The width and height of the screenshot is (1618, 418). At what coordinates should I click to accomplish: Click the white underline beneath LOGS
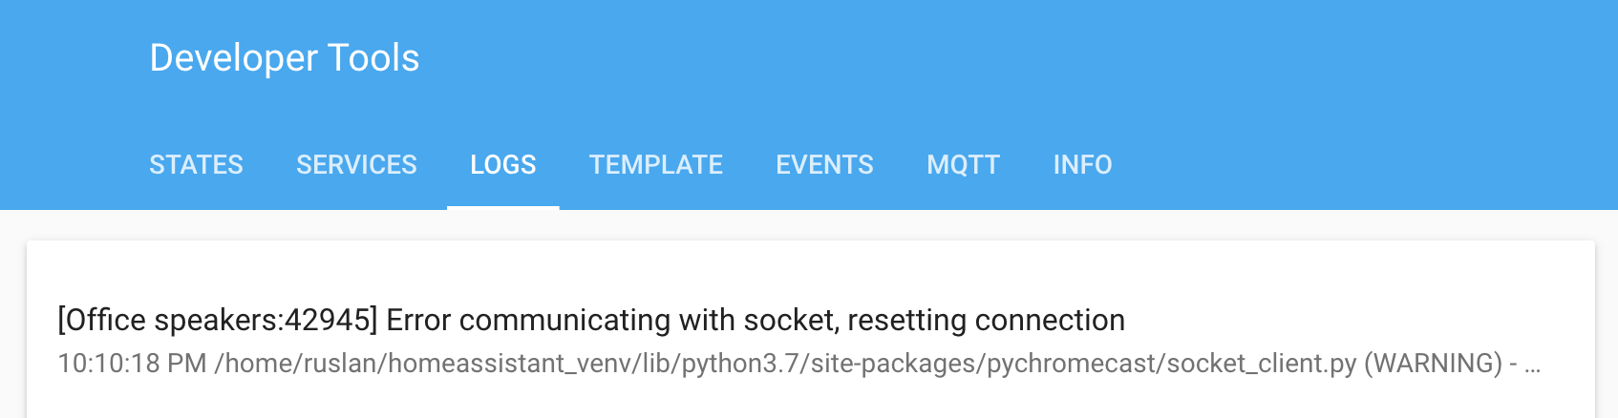coord(503,207)
